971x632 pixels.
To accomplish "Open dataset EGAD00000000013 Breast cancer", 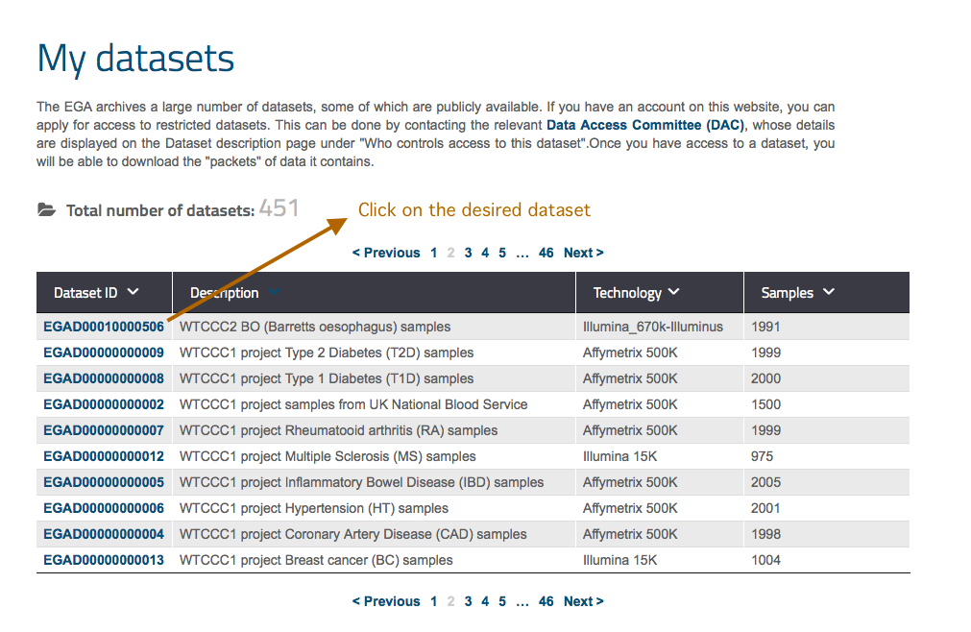I will click(104, 560).
